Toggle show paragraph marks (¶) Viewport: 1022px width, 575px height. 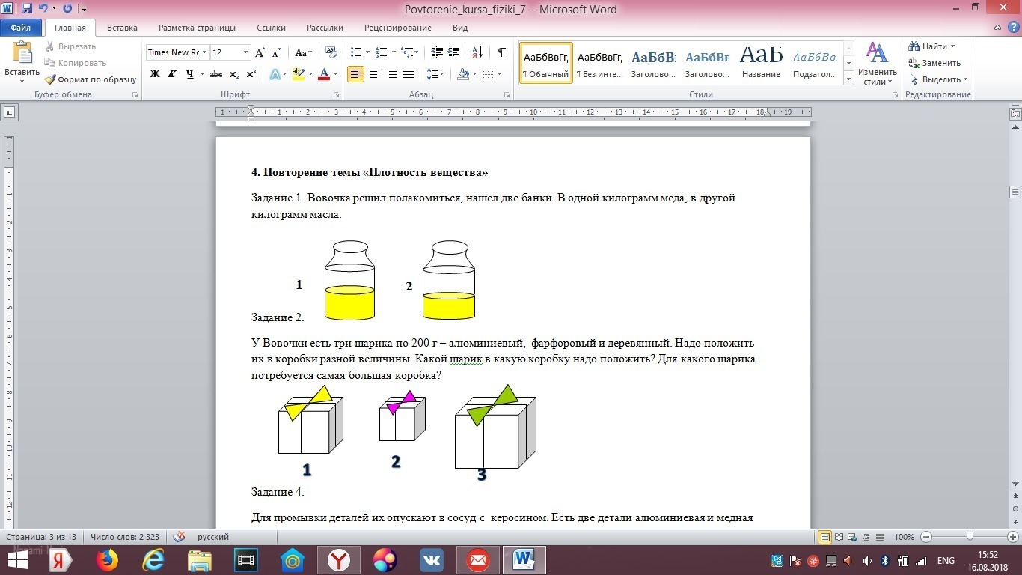pos(501,52)
